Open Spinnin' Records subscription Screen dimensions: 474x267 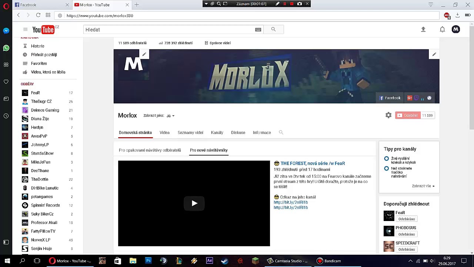pyautogui.click(x=46, y=205)
